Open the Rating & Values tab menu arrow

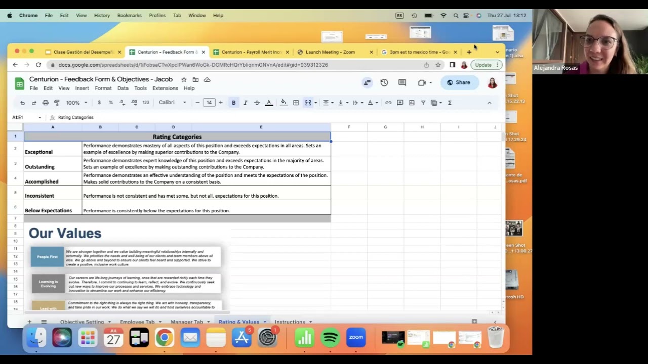click(x=264, y=322)
